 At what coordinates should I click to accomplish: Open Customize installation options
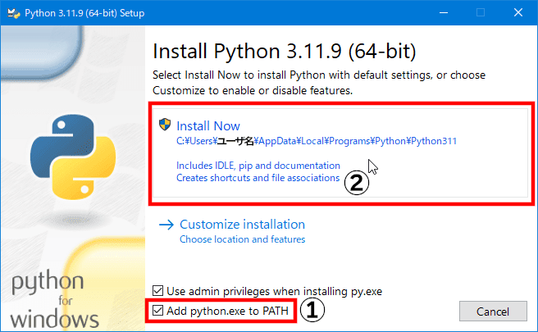coord(242,225)
